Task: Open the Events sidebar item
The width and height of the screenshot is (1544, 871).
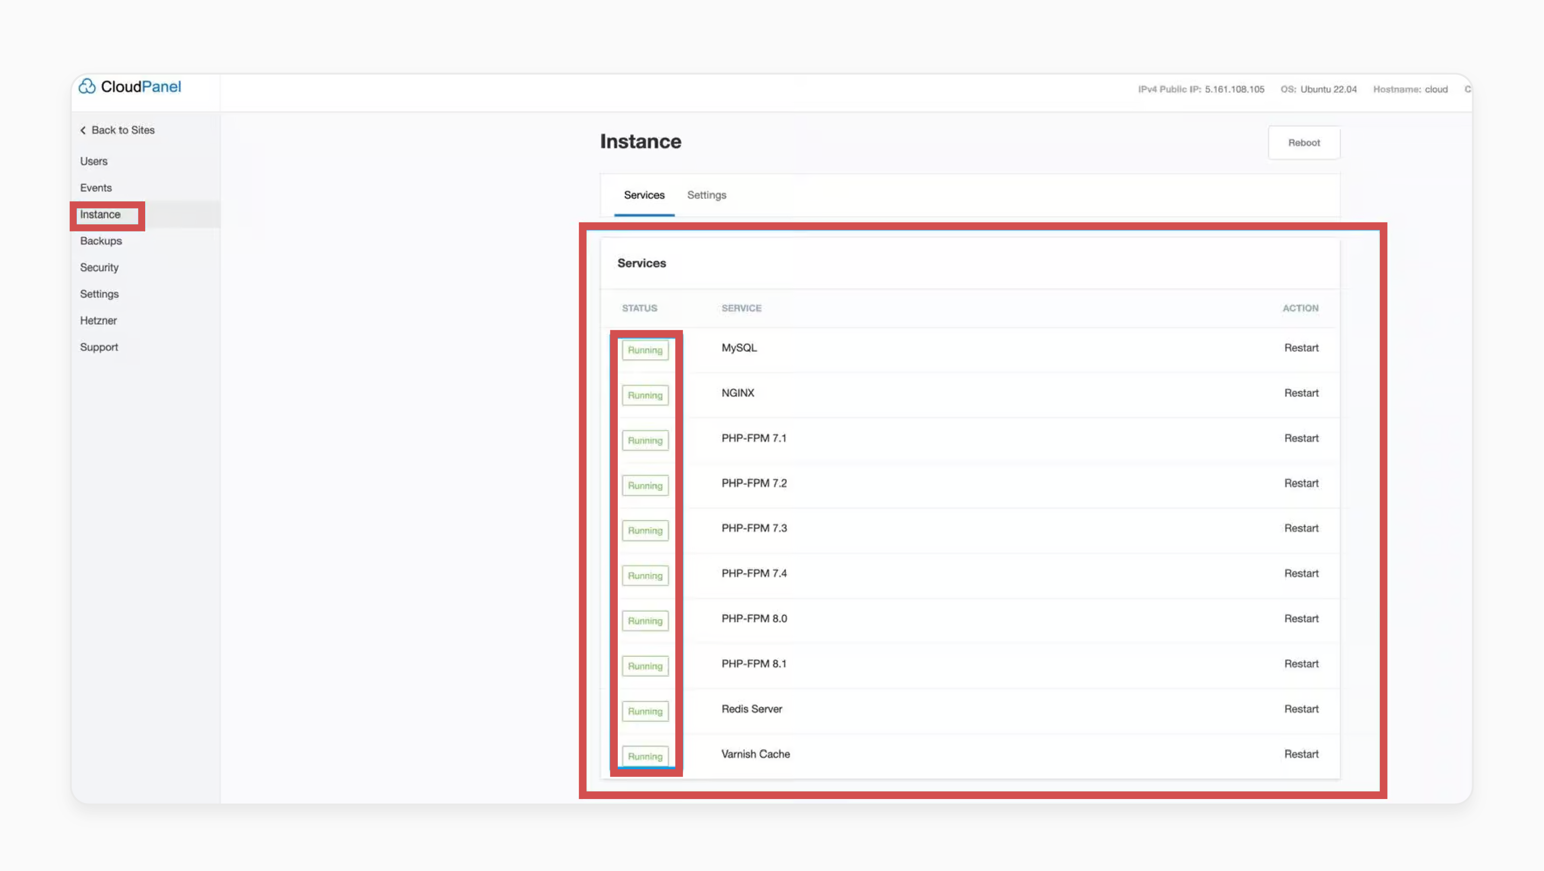Action: tap(96, 187)
